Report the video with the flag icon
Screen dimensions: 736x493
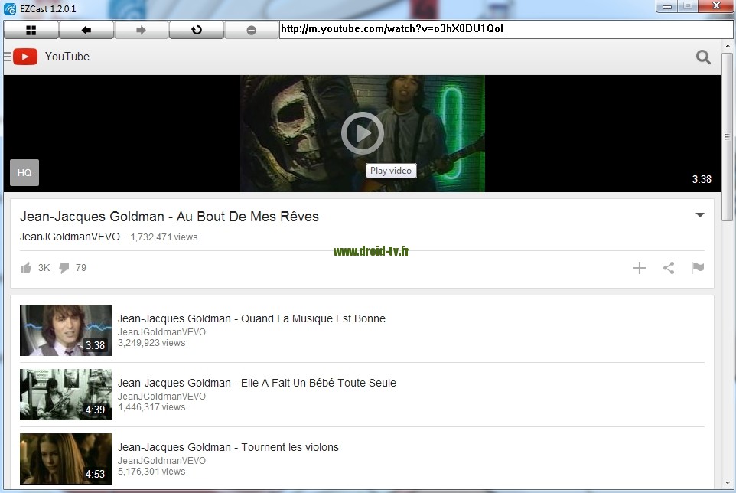tap(698, 268)
